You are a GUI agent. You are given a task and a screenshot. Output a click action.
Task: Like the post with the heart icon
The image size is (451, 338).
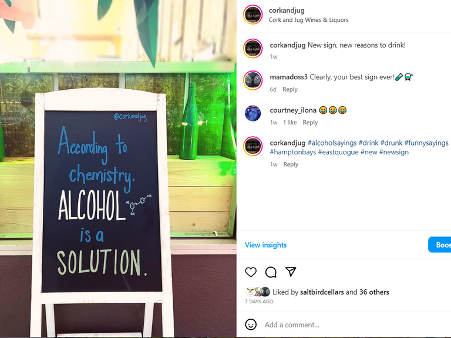tap(251, 272)
